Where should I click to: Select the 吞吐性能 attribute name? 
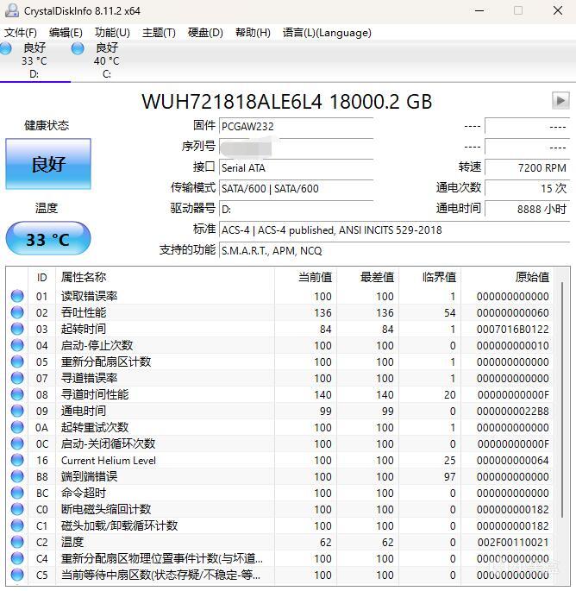point(84,312)
